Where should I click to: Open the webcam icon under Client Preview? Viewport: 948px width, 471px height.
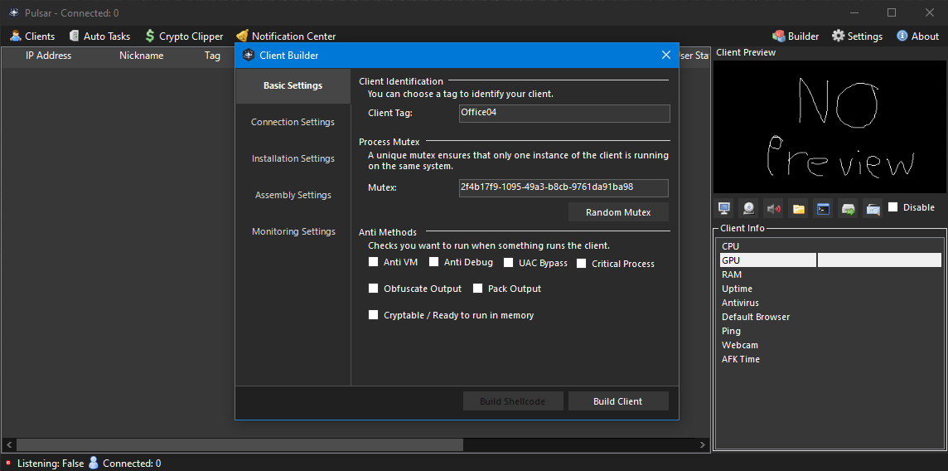pyautogui.click(x=748, y=209)
